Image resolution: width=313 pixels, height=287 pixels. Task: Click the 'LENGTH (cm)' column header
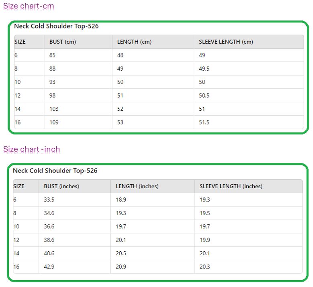(x=134, y=42)
